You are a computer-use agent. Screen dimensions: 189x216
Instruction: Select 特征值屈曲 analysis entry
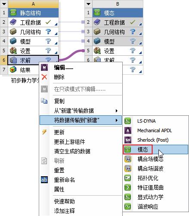point(156,187)
